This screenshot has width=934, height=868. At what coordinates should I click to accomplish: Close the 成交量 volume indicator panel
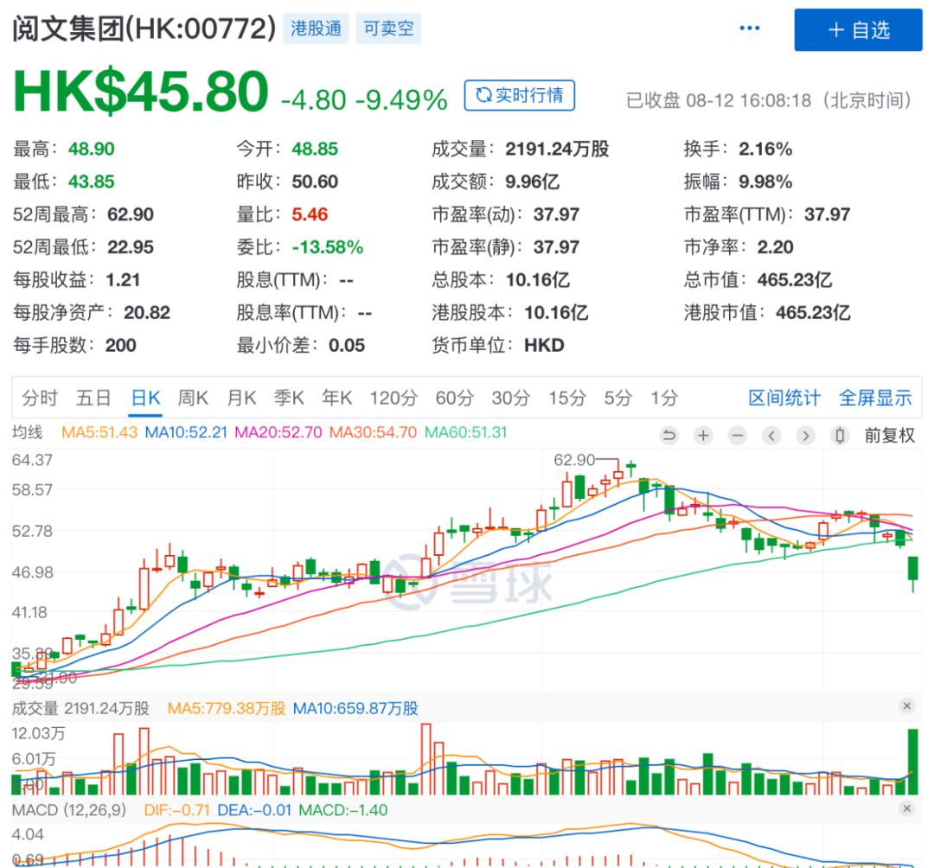(x=906, y=706)
